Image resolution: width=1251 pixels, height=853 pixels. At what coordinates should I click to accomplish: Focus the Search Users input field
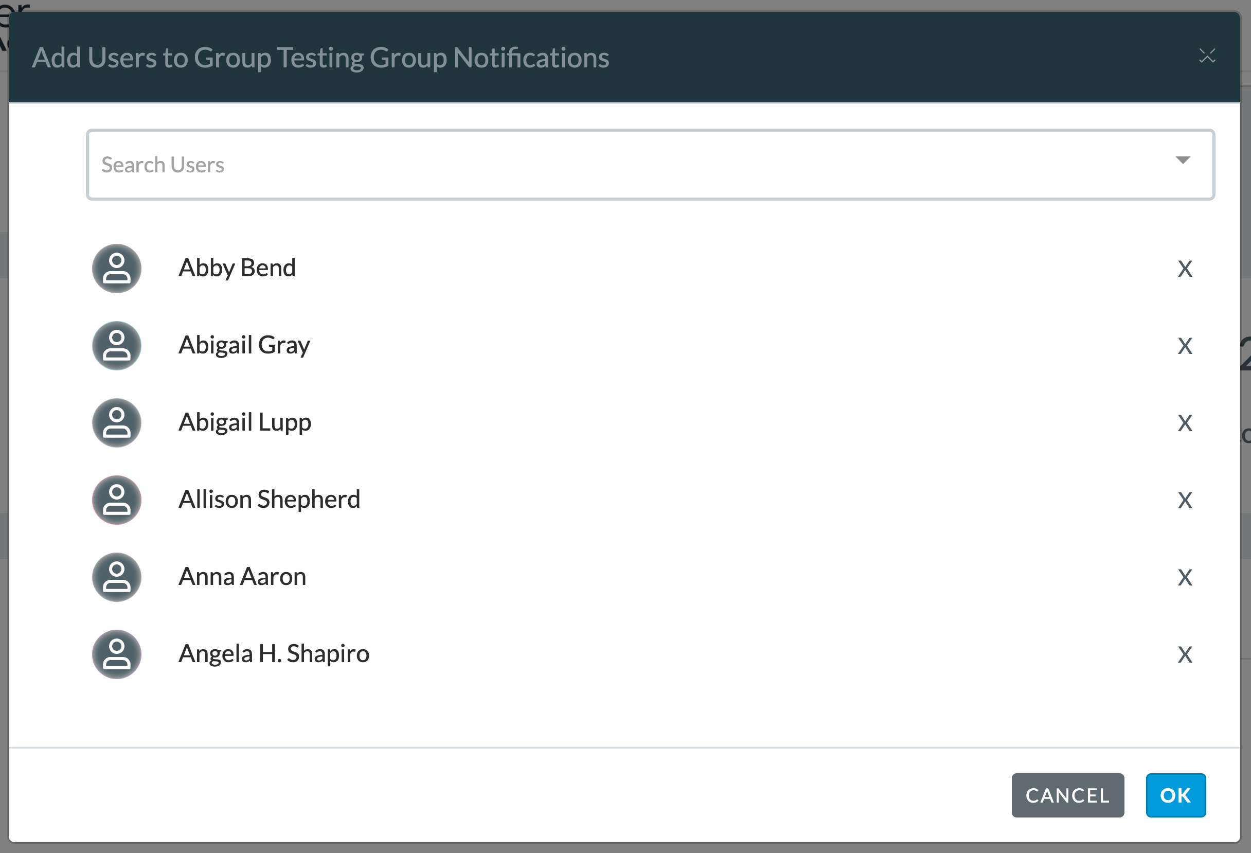650,165
